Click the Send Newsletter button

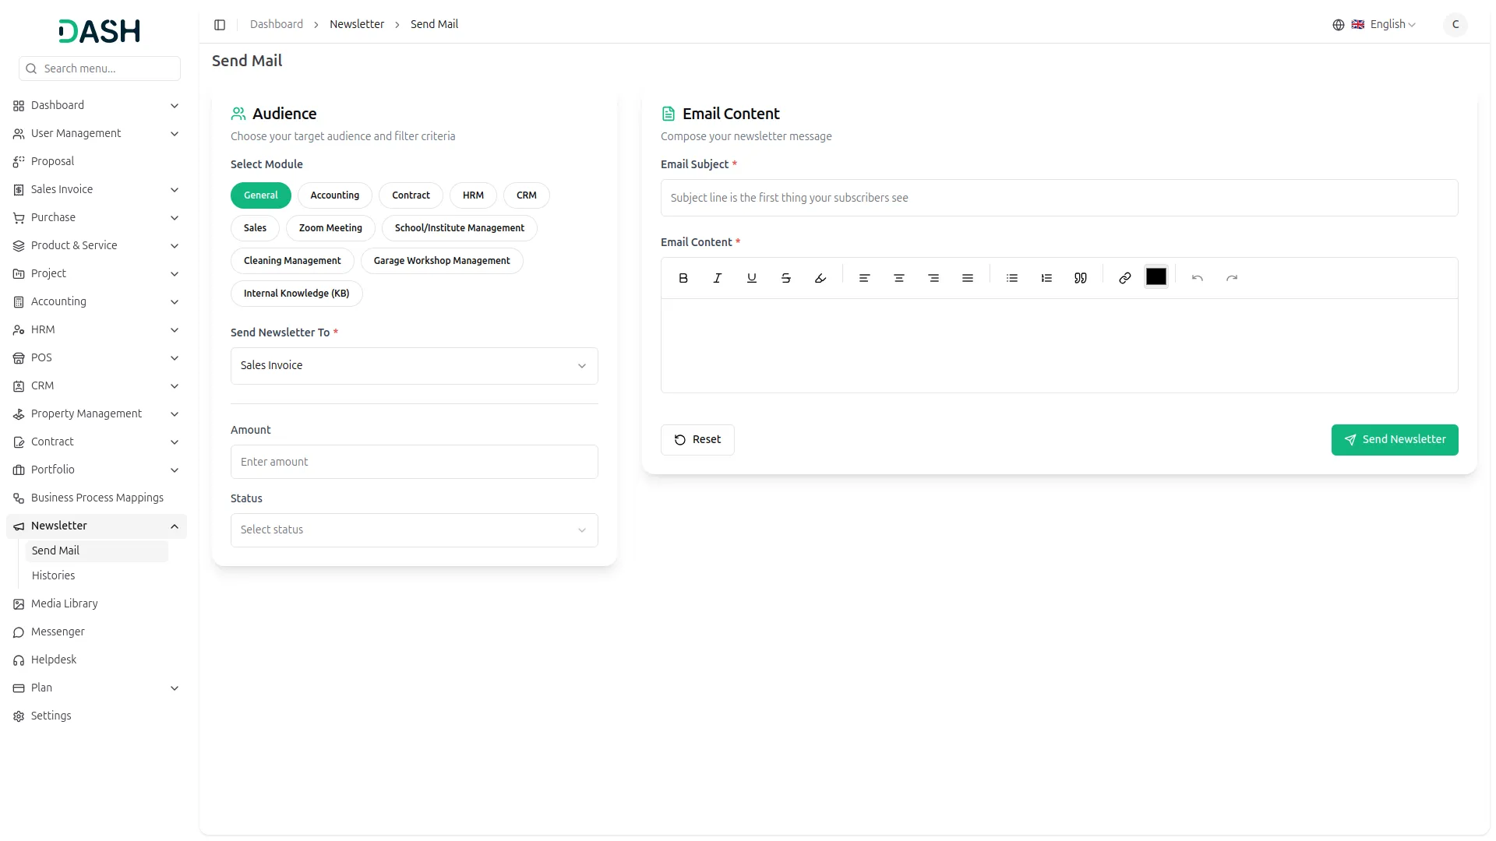[1395, 440]
